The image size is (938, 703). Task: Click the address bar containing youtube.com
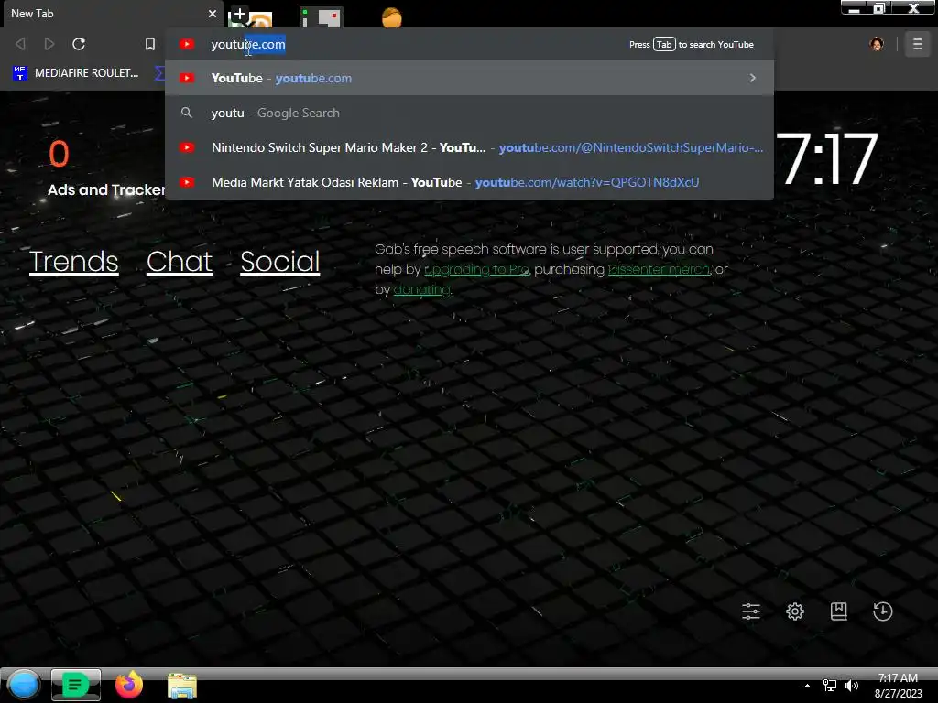469,44
